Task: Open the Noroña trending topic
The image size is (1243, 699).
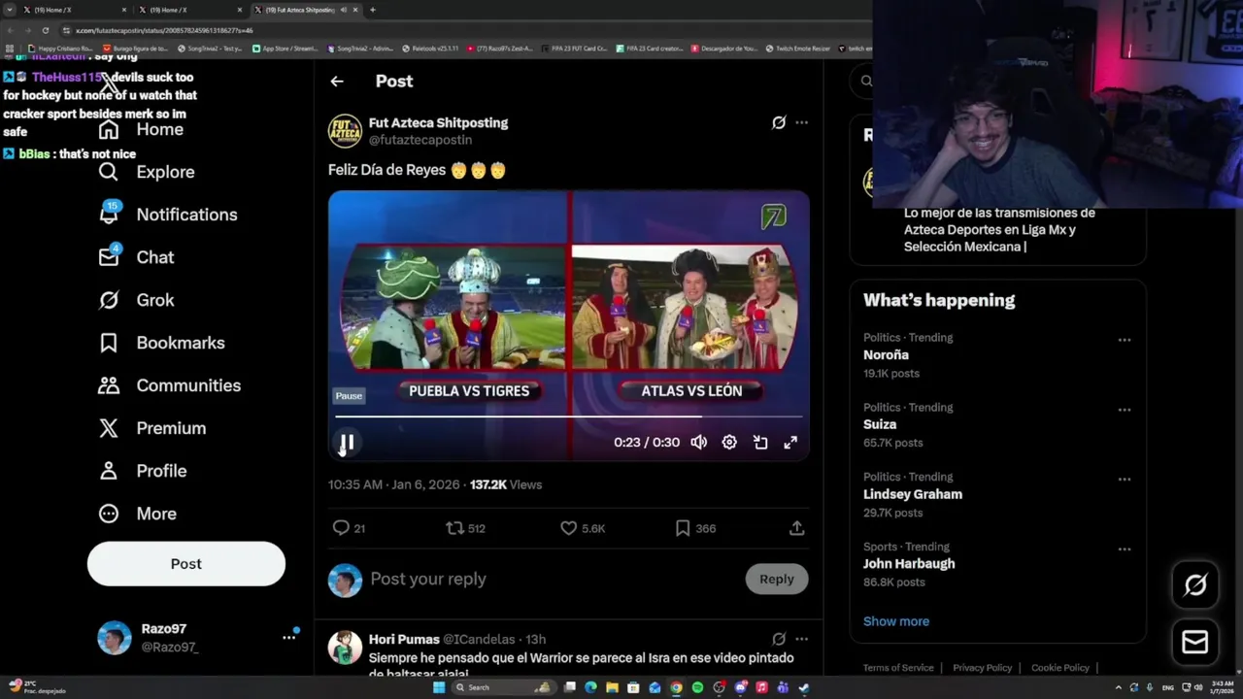Action: [886, 355]
